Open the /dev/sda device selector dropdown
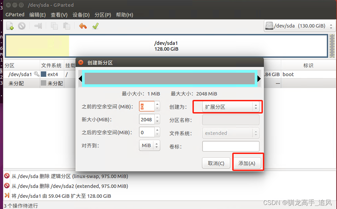This screenshot has height=209, width=337. (299, 26)
